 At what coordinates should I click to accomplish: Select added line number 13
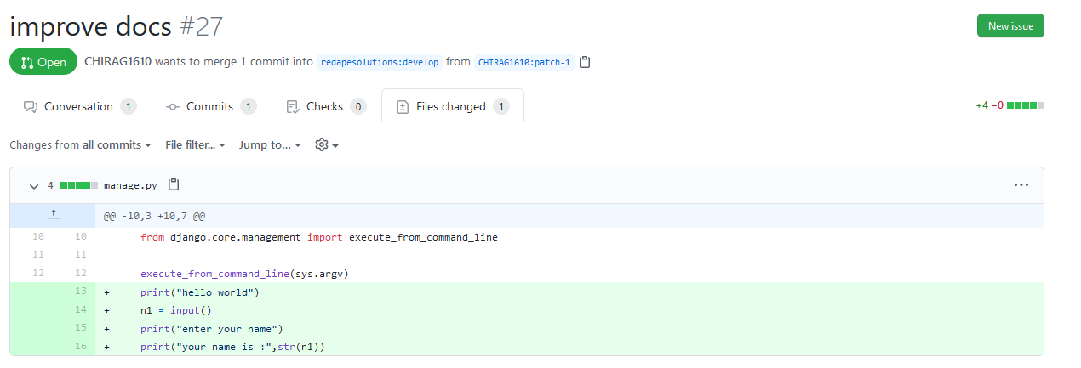(x=81, y=292)
